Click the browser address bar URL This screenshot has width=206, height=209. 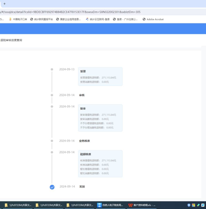tap(70, 12)
